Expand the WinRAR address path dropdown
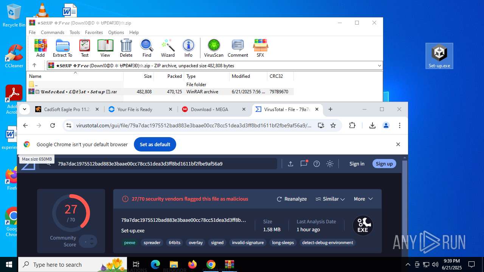 click(379, 66)
